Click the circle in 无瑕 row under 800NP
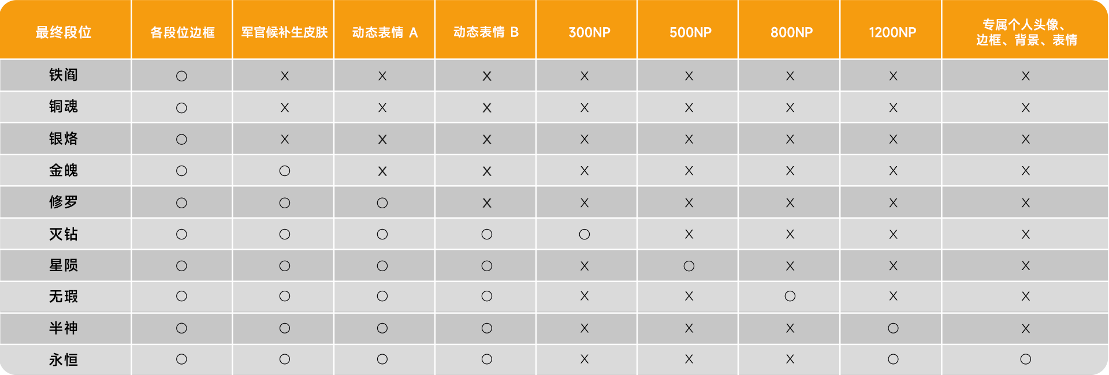 click(x=790, y=297)
